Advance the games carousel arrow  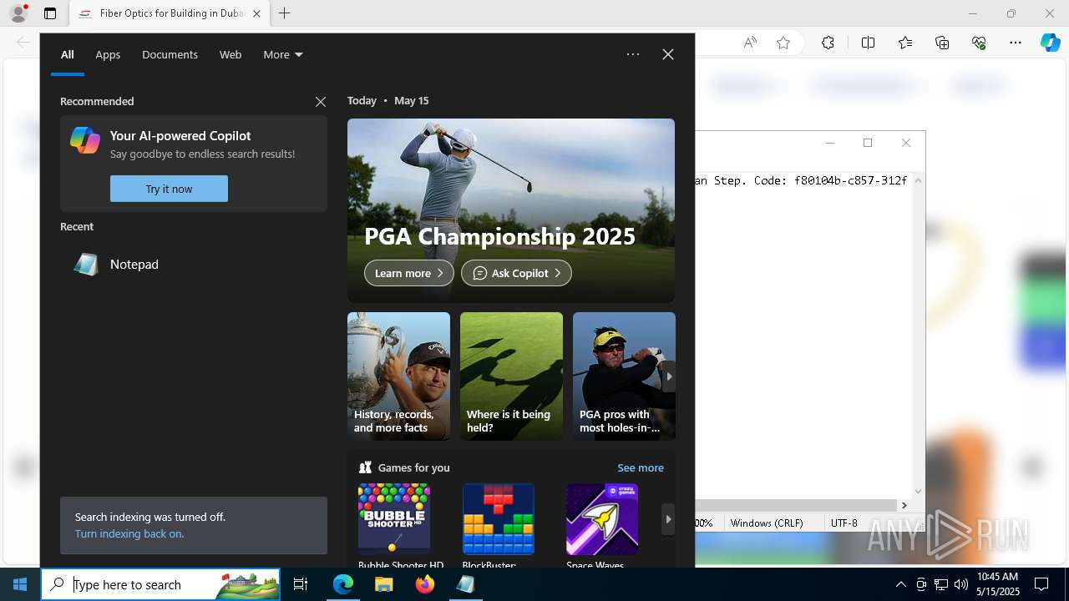click(x=668, y=519)
